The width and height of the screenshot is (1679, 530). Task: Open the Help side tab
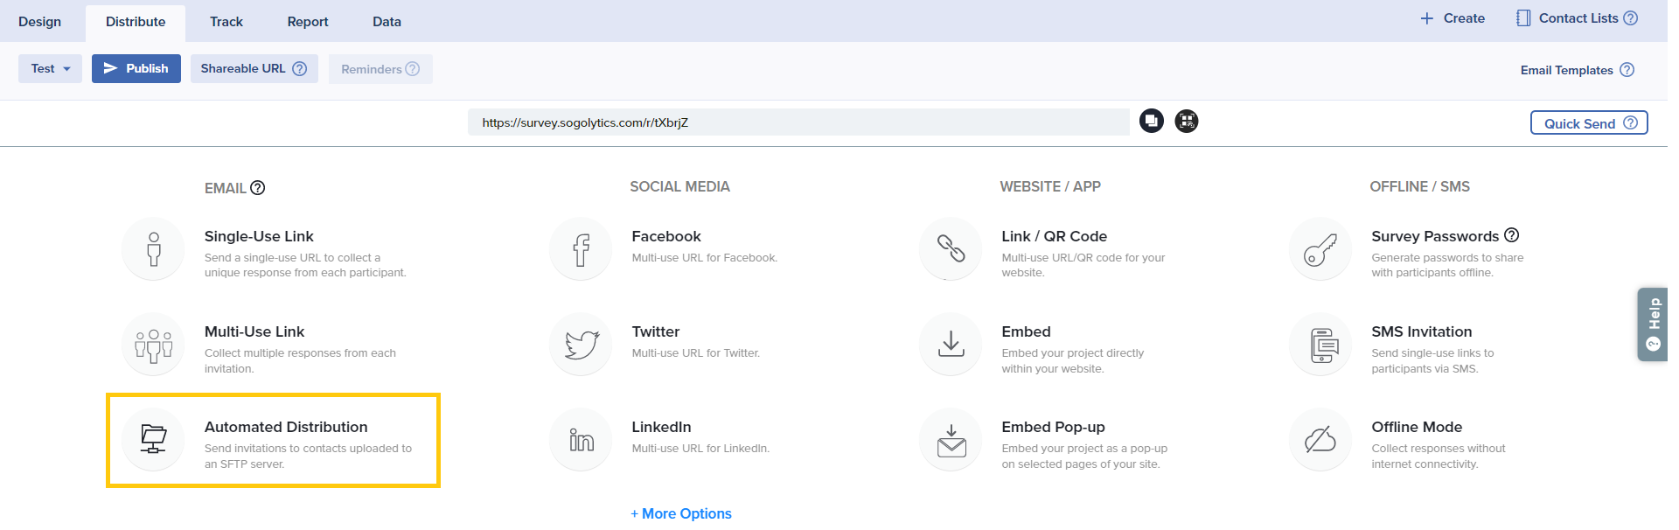click(x=1652, y=324)
